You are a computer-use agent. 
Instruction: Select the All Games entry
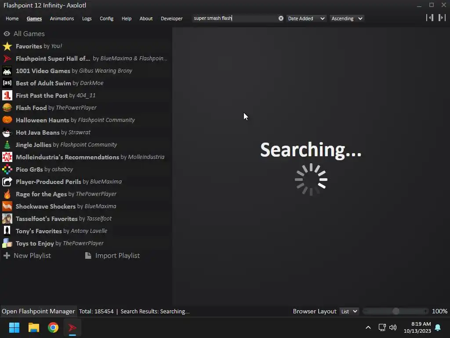29,33
